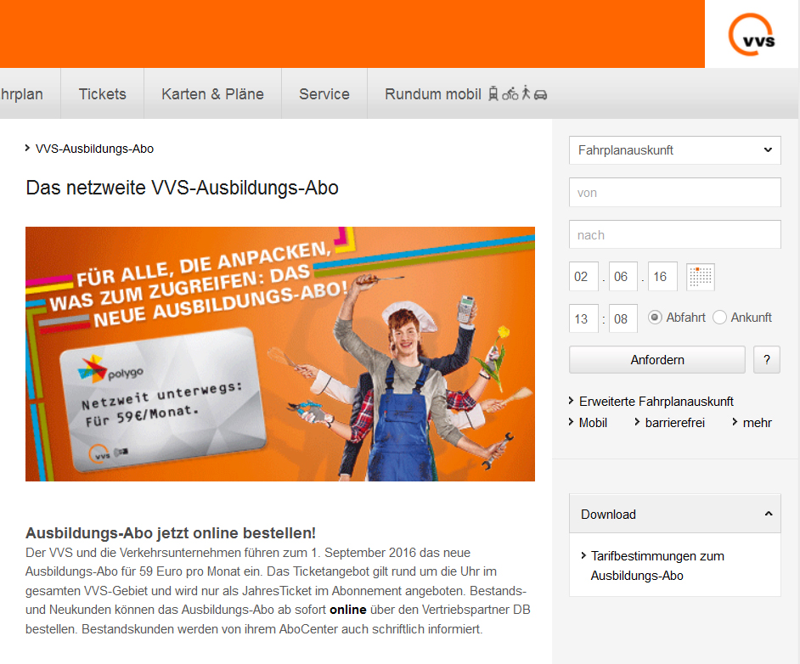
Task: Open Erweiterte Fahrplanauskunft link
Action: coord(656,402)
